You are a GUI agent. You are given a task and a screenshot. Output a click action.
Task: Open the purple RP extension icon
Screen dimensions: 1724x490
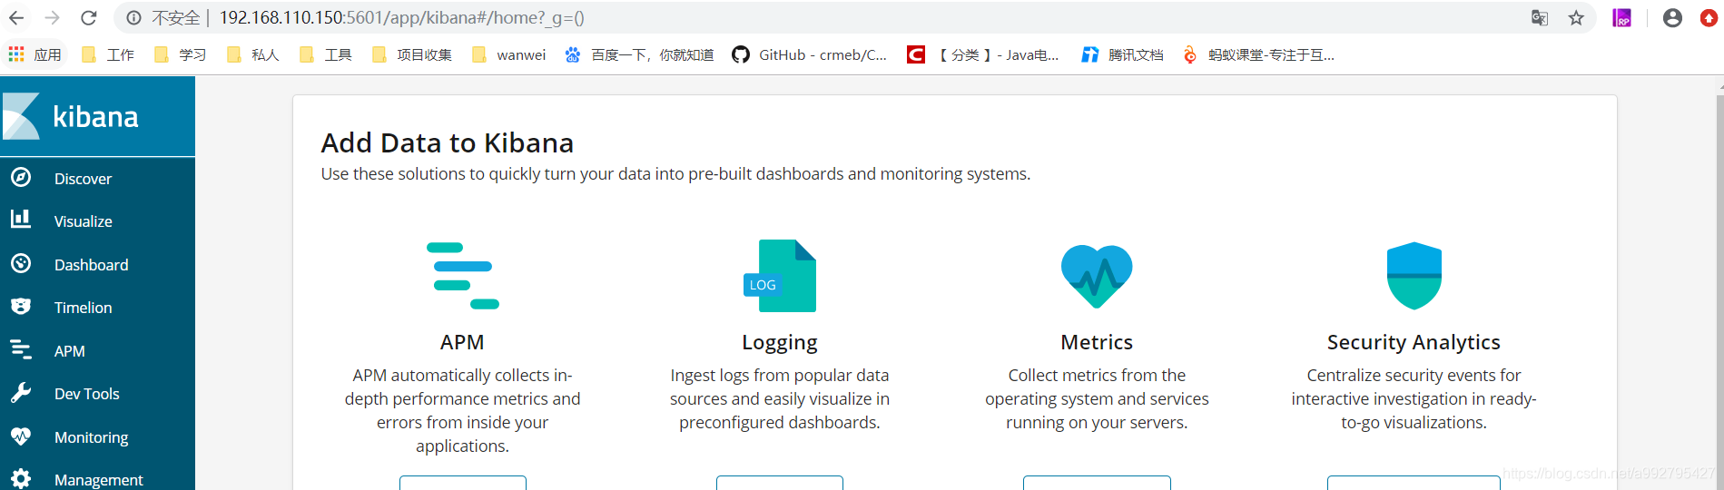coord(1621,18)
